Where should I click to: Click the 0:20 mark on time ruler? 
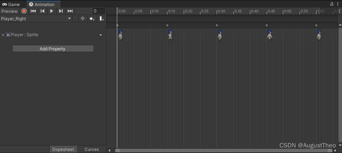coord(188,11)
